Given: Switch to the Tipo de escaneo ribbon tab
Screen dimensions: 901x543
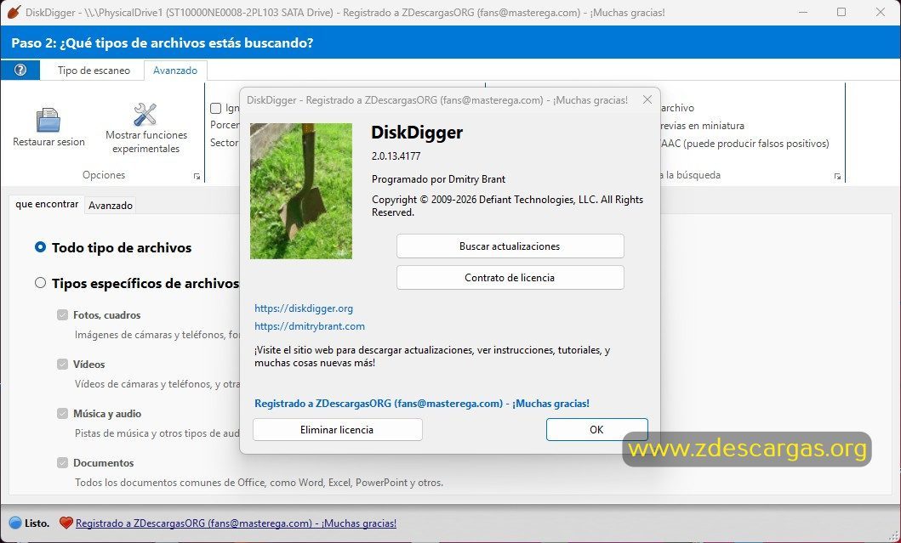Looking at the screenshot, I should tap(94, 70).
